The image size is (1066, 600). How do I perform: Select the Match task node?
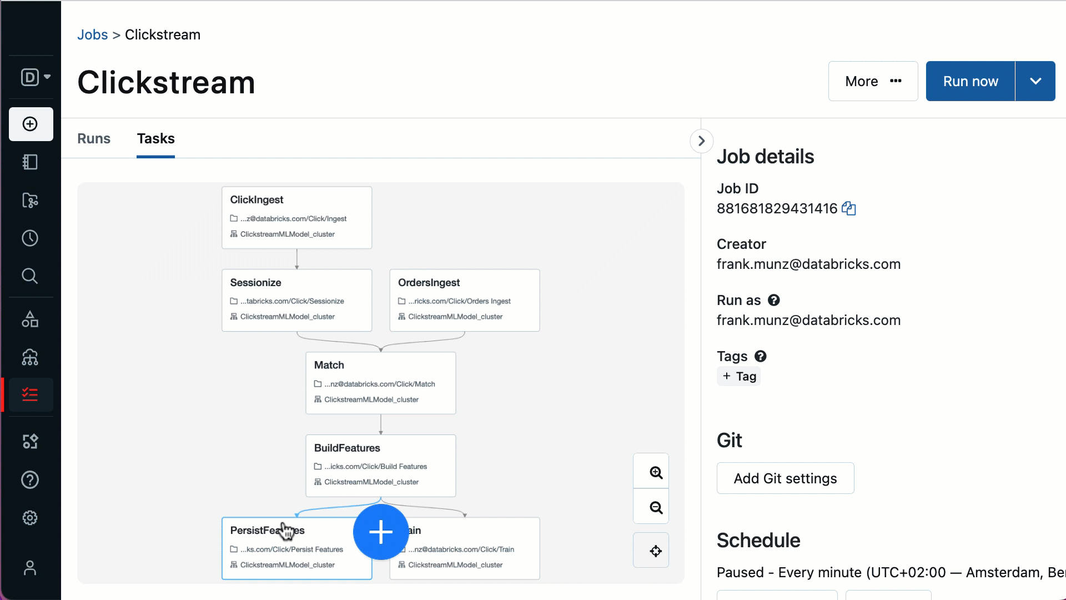pyautogui.click(x=381, y=382)
